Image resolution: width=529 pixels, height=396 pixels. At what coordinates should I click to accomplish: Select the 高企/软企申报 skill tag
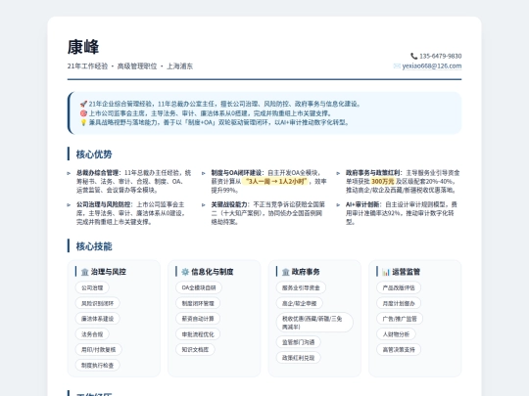[x=299, y=303]
